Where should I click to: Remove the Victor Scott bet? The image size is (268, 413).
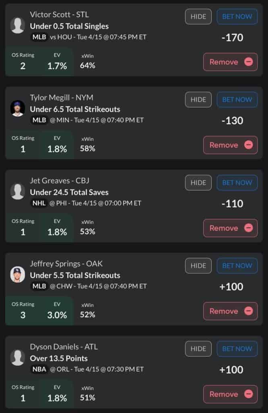[230, 62]
